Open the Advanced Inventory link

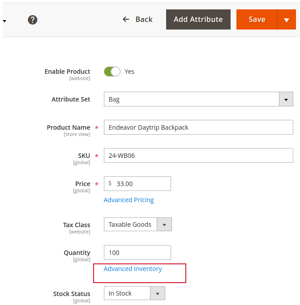133,269
